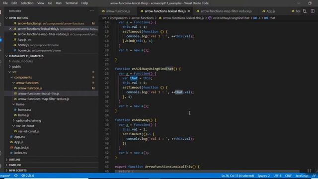The width and height of the screenshot is (318, 179).
Task: Open problems panel via errors warnings count
Action: tap(28, 176)
